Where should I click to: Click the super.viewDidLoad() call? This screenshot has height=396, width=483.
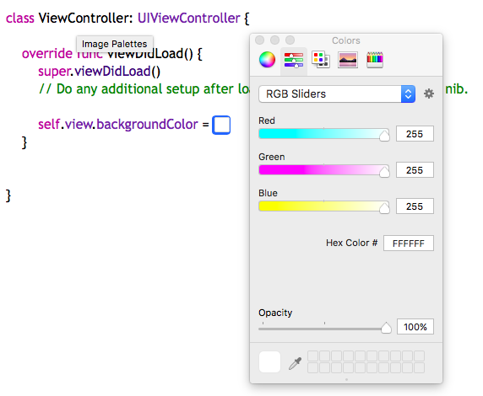click(99, 72)
